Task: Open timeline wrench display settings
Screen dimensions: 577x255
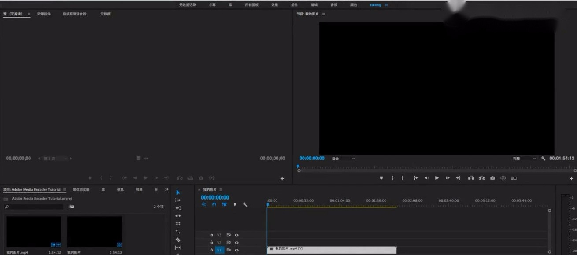Action: point(245,204)
